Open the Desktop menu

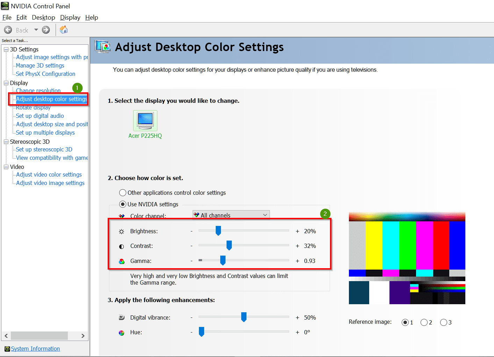(x=43, y=17)
